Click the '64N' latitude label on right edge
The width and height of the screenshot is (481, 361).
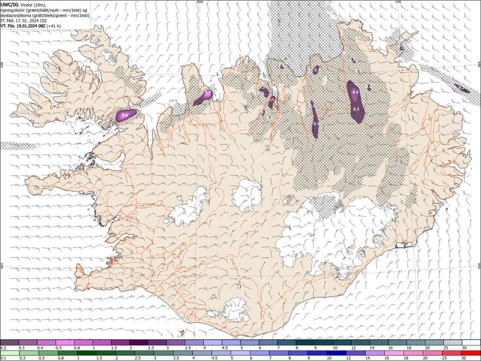pyautogui.click(x=479, y=266)
